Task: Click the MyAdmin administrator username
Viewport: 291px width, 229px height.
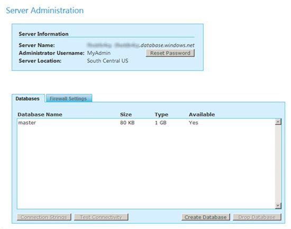Action: click(99, 53)
